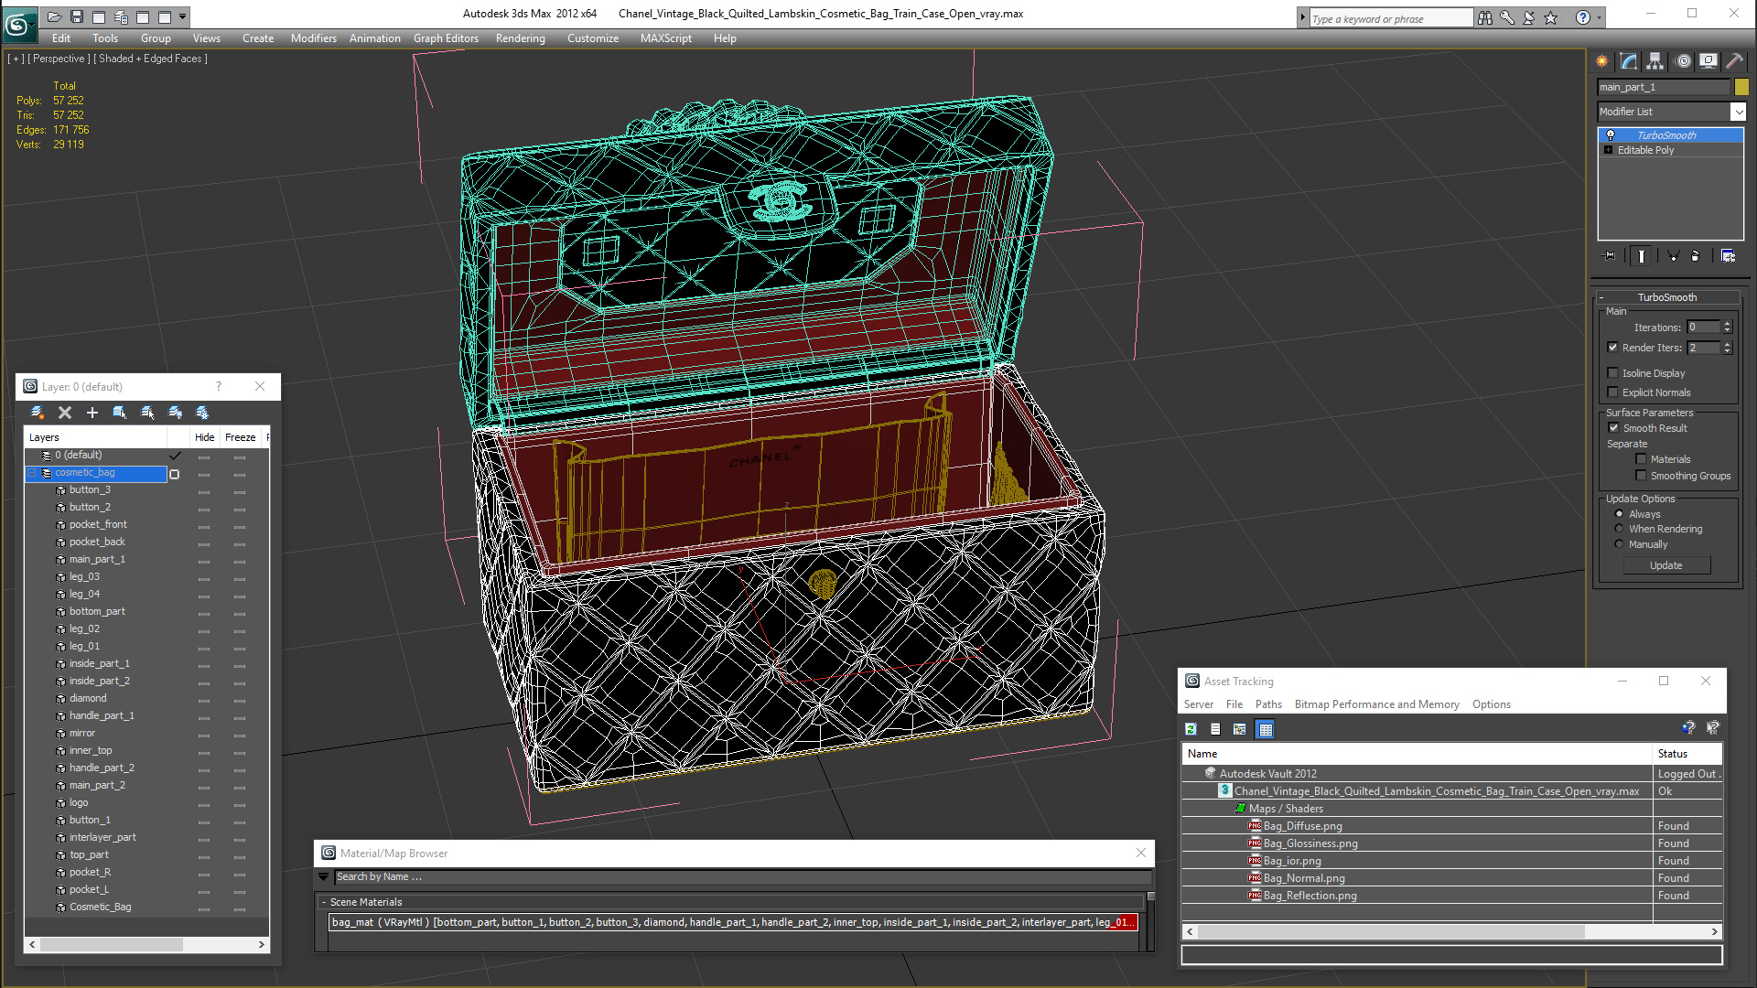Click tree view icon in Asset Tracking
1757x988 pixels.
pos(1240,729)
